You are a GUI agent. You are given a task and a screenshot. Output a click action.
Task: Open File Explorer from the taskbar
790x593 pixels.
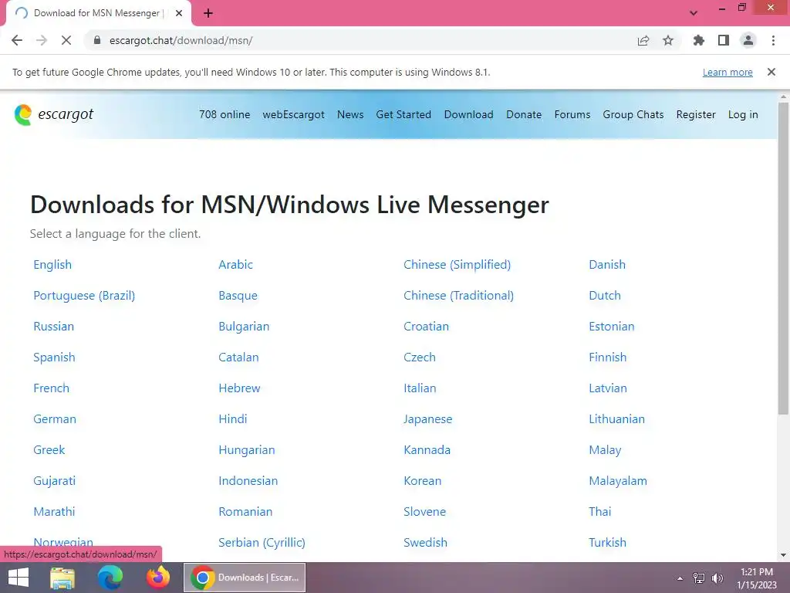[x=62, y=578]
